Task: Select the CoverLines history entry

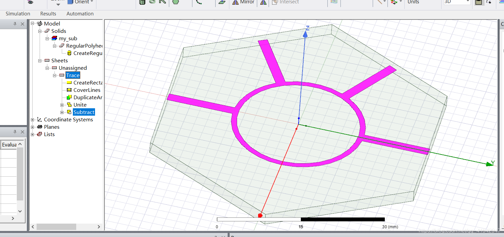Action: tap(87, 90)
